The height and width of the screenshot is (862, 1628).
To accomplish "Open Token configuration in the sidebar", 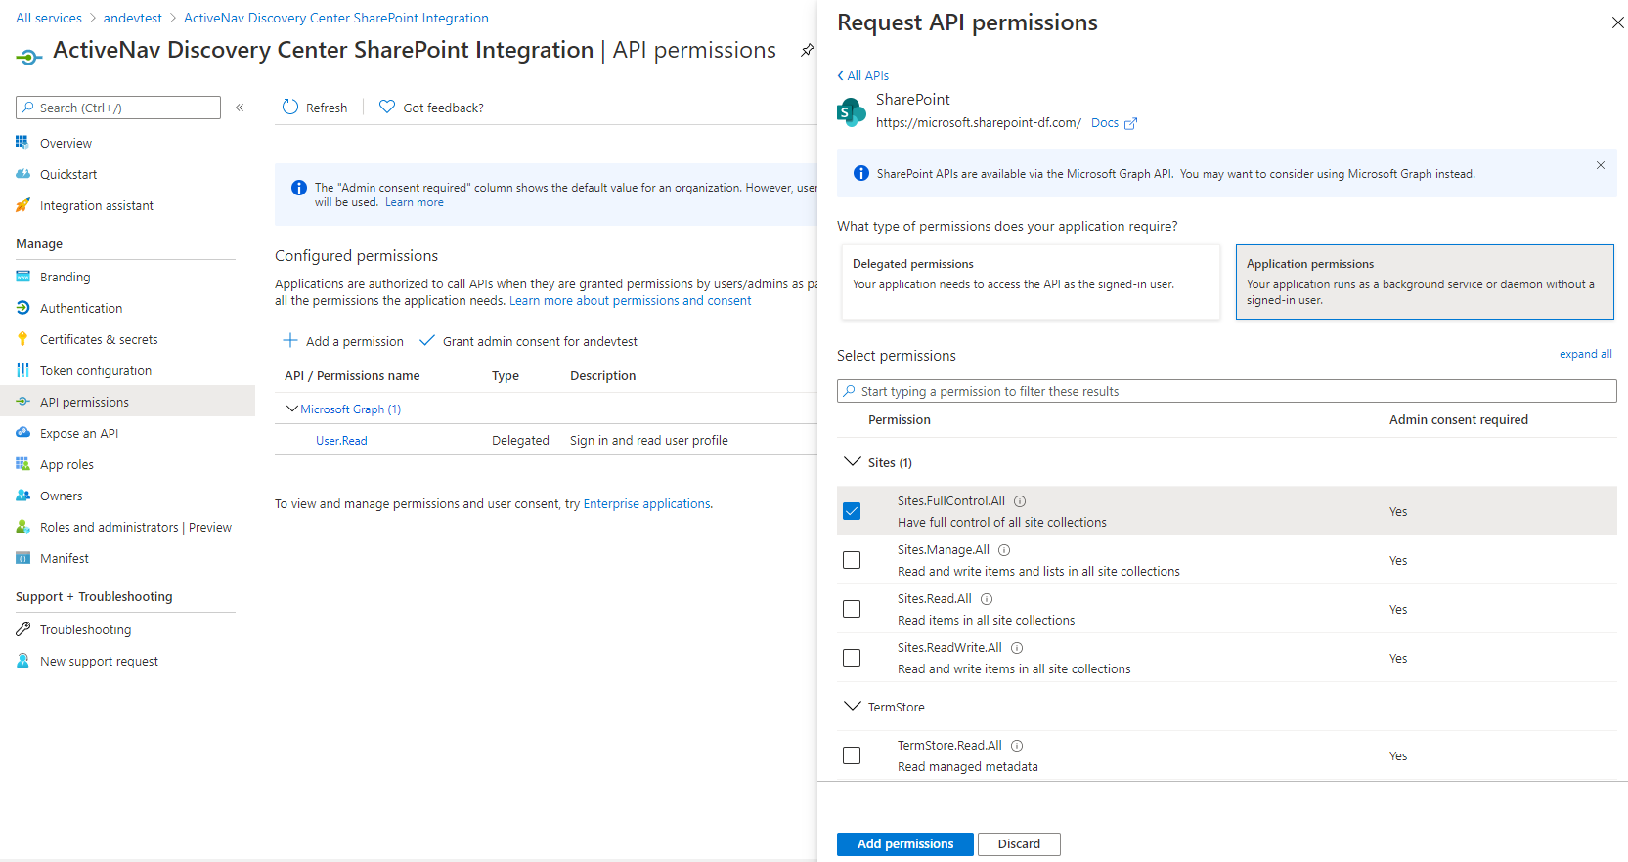I will pos(96,370).
